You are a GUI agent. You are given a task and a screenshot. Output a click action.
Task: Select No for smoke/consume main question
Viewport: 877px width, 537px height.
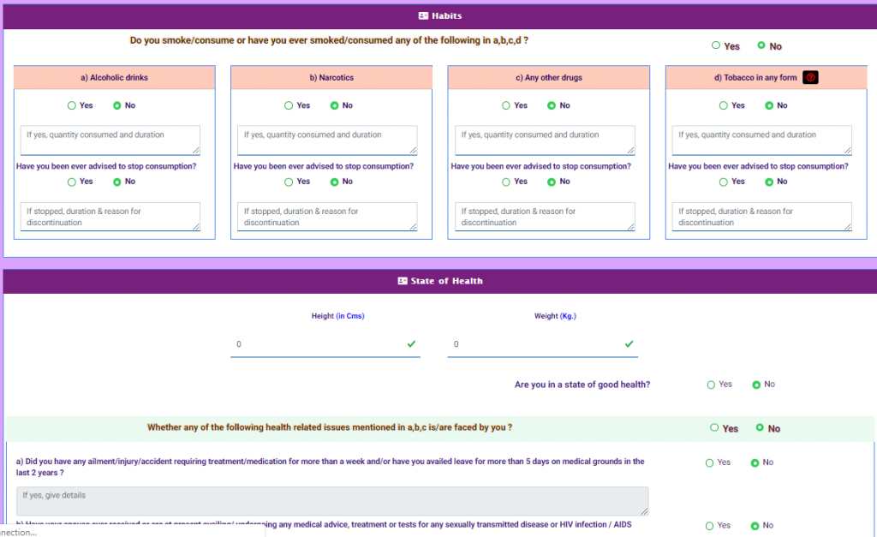click(761, 45)
